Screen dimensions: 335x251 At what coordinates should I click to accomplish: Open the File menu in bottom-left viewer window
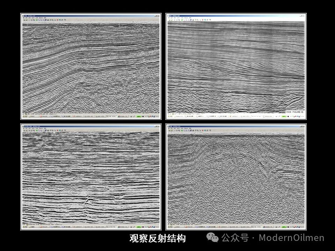coord(23,128)
